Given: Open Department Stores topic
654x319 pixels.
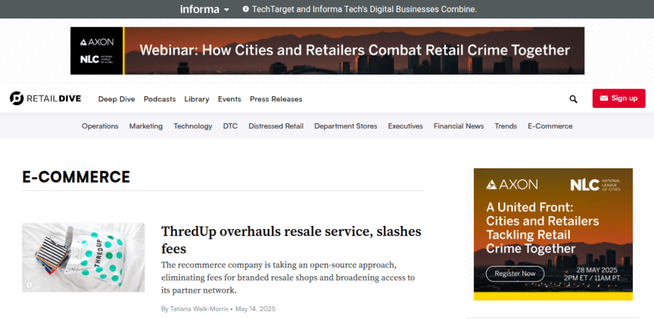Looking at the screenshot, I should [346, 126].
